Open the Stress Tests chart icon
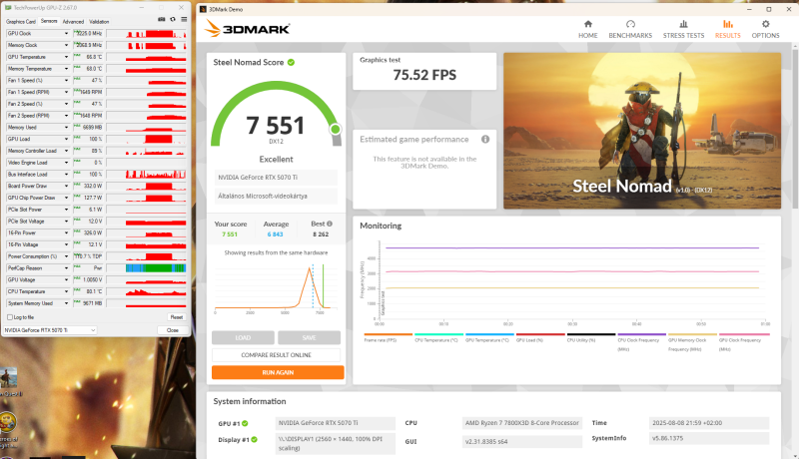799x459 pixels. 683,24
